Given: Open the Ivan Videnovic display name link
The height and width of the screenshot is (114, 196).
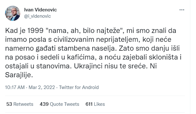Looking at the screenshot, I should point(40,10).
